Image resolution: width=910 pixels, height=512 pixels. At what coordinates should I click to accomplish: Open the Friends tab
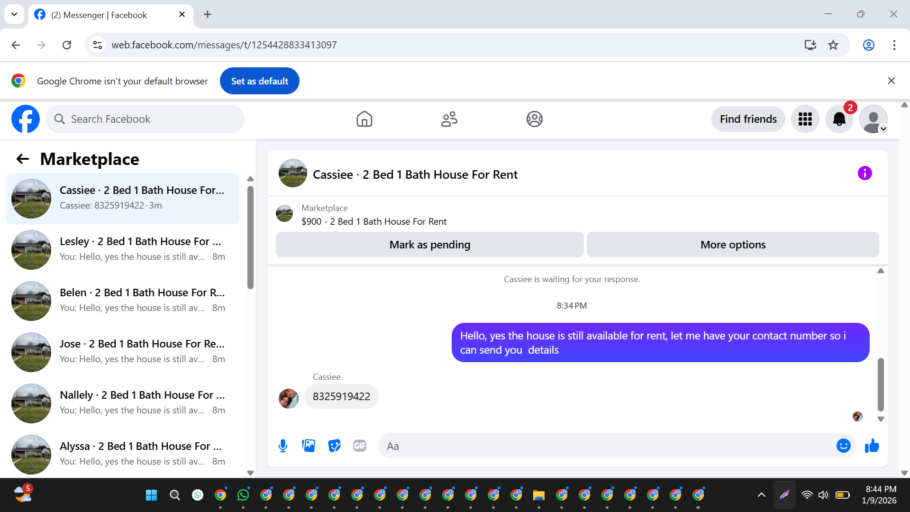(449, 119)
